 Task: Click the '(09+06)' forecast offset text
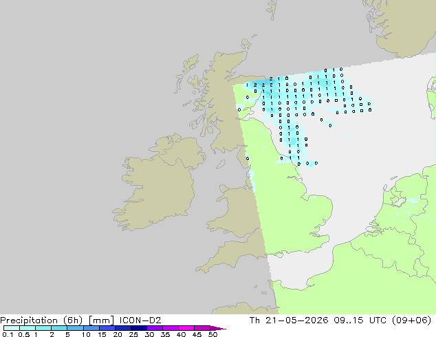(411, 320)
